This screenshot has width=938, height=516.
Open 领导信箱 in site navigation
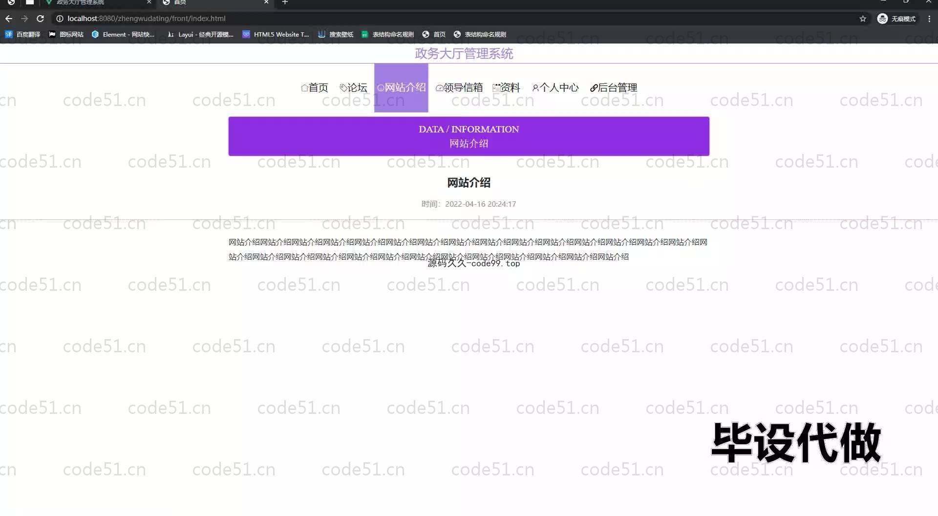tap(459, 87)
